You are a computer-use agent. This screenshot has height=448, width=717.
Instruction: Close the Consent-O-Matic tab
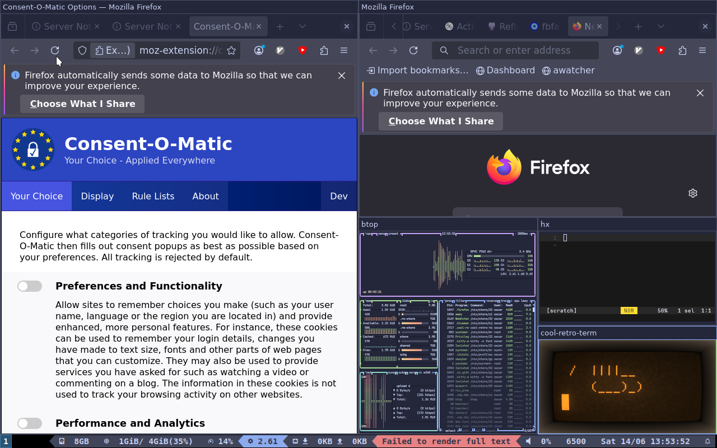(x=259, y=26)
